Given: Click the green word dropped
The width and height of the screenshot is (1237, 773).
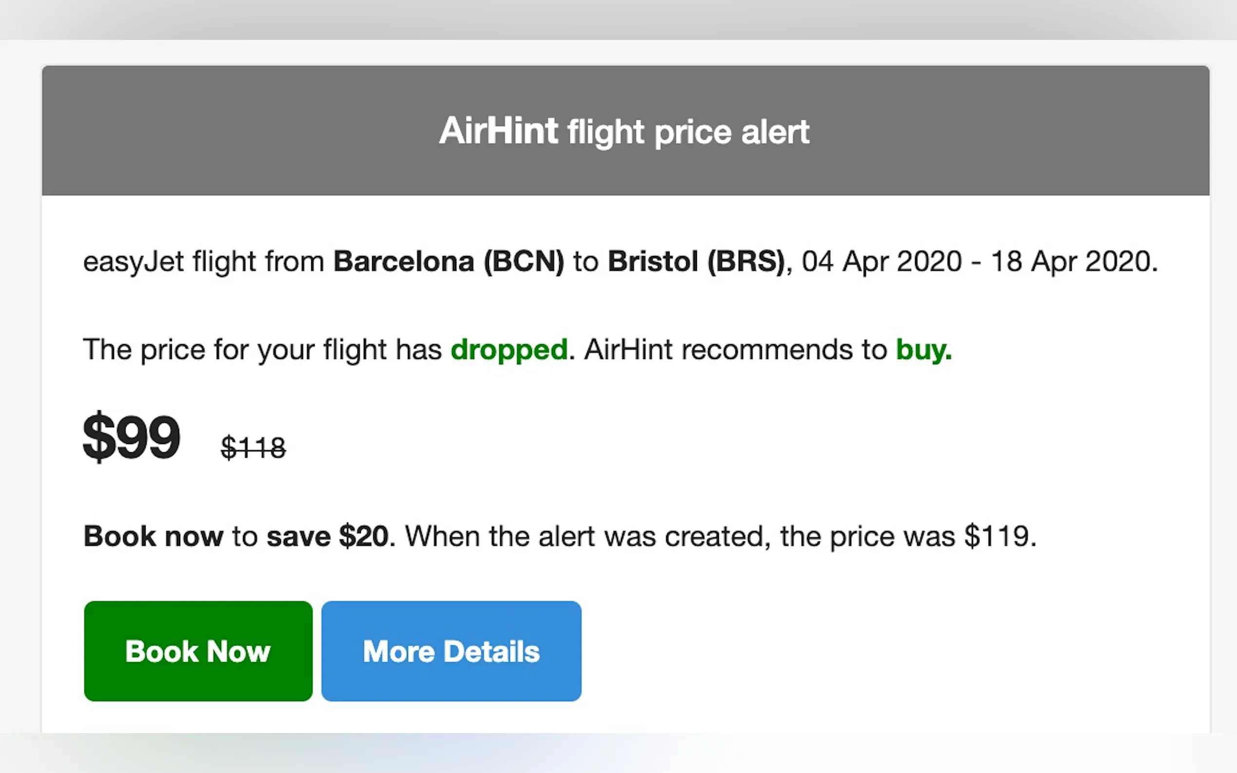Looking at the screenshot, I should coord(509,350).
